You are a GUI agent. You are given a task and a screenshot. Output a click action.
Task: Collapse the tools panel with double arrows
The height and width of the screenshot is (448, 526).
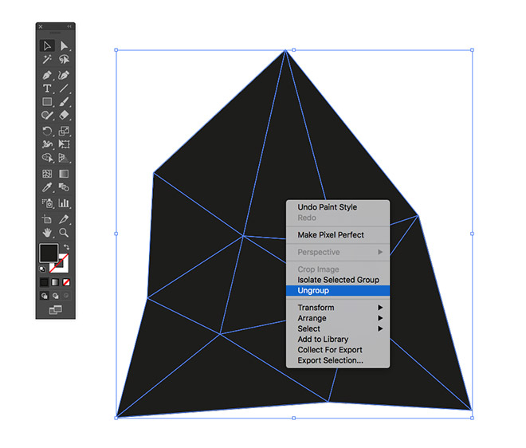[x=69, y=27]
